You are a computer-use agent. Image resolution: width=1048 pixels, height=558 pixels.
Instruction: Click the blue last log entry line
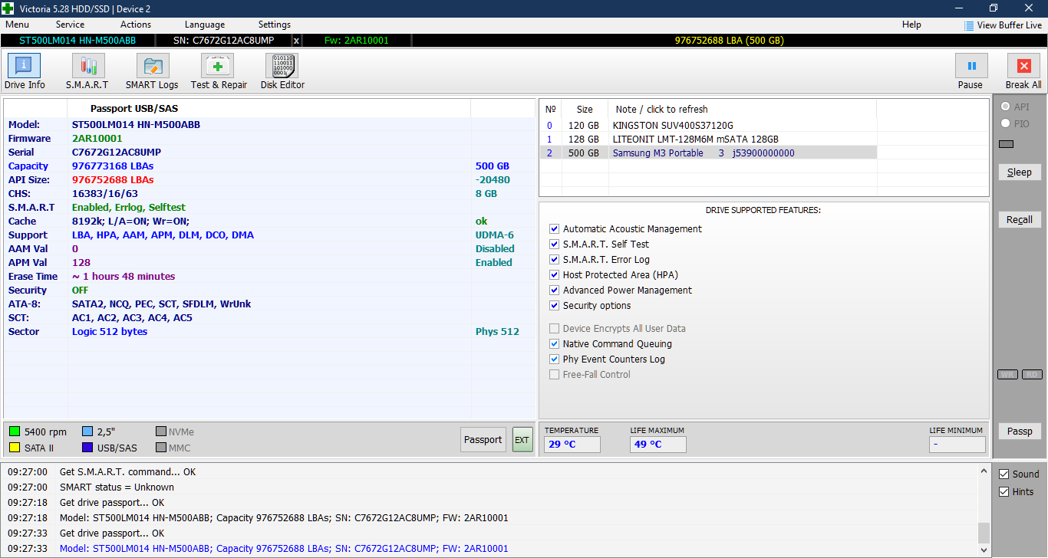(283, 549)
